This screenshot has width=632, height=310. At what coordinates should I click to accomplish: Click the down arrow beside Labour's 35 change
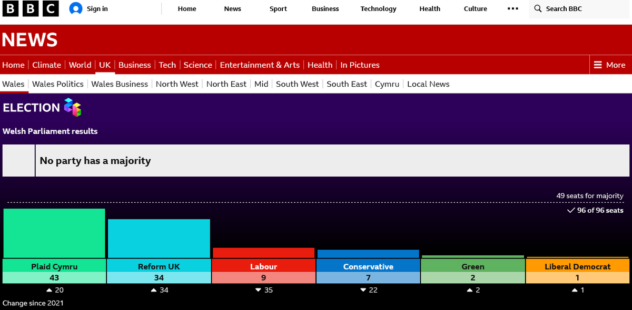tap(258, 290)
